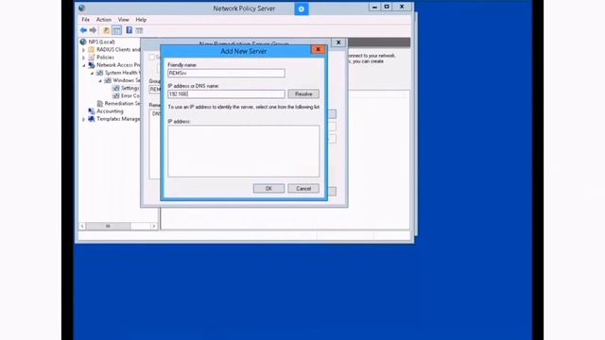Collapse the System Health Validators node
This screenshot has width=605, height=340.
[x=92, y=73]
